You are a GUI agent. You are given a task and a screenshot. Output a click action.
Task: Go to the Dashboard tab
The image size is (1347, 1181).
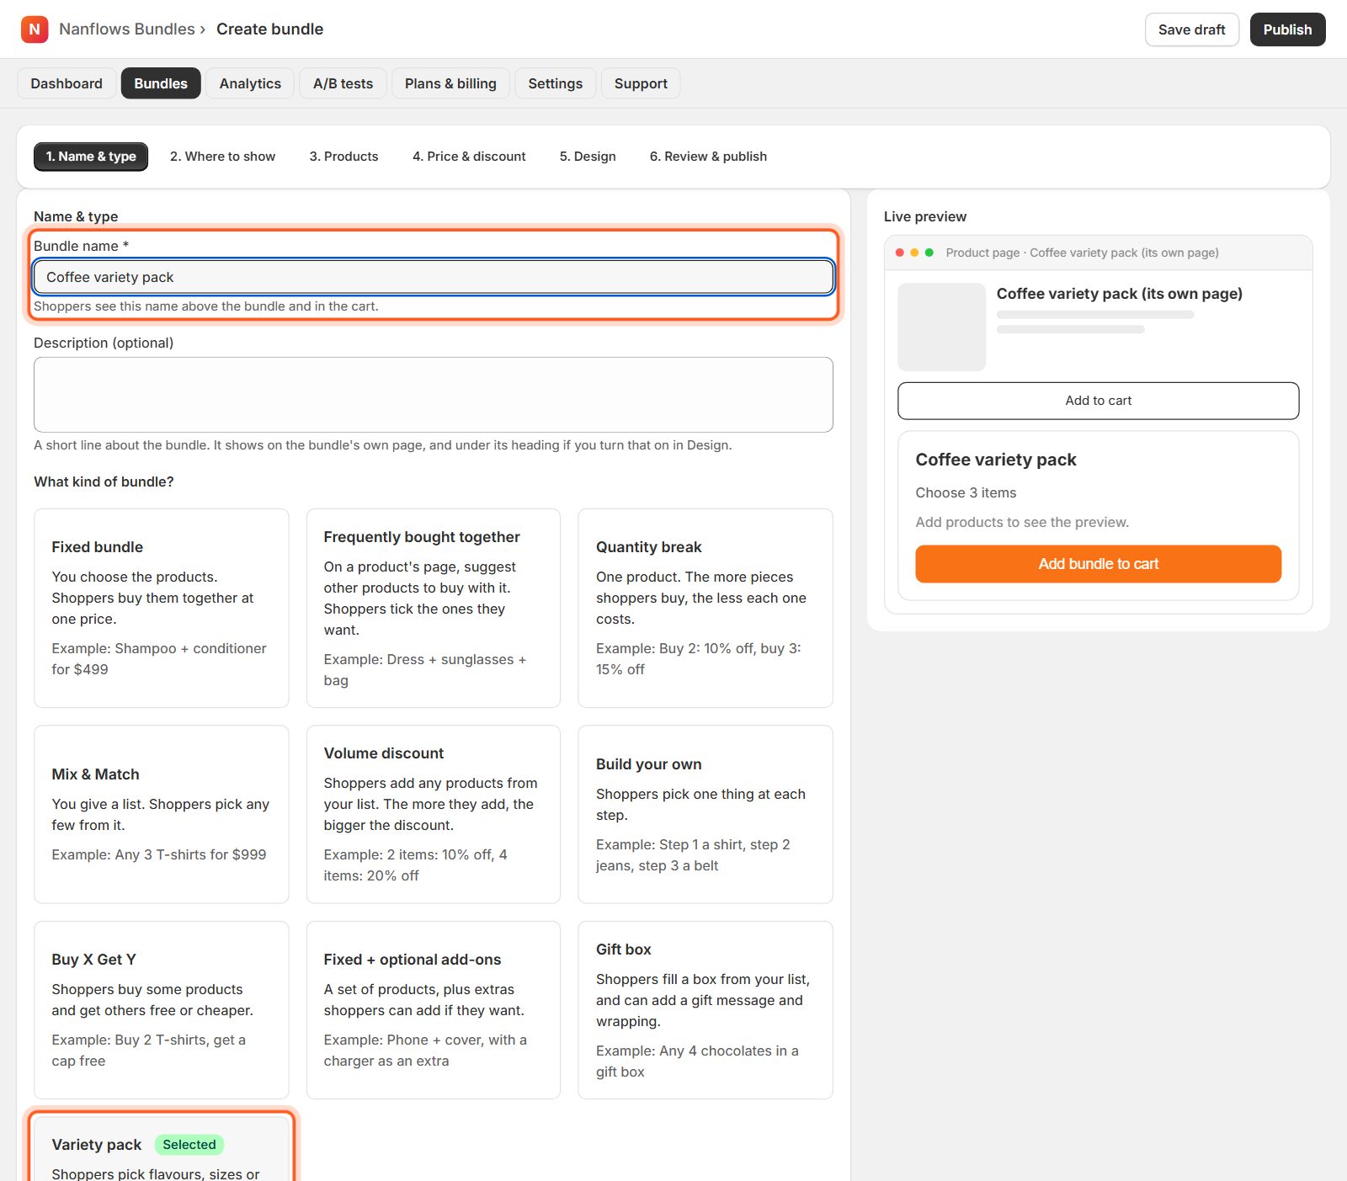[67, 83]
